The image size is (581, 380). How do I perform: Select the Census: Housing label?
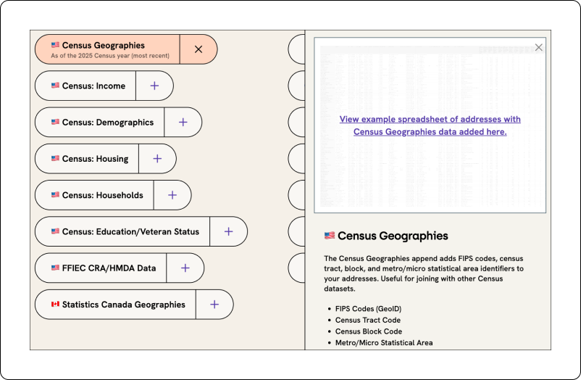pyautogui.click(x=95, y=159)
